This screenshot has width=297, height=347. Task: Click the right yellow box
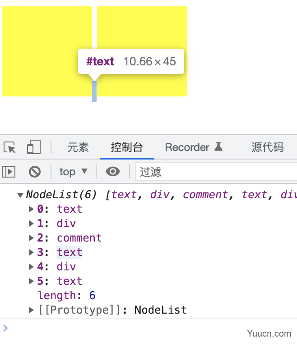point(142,51)
